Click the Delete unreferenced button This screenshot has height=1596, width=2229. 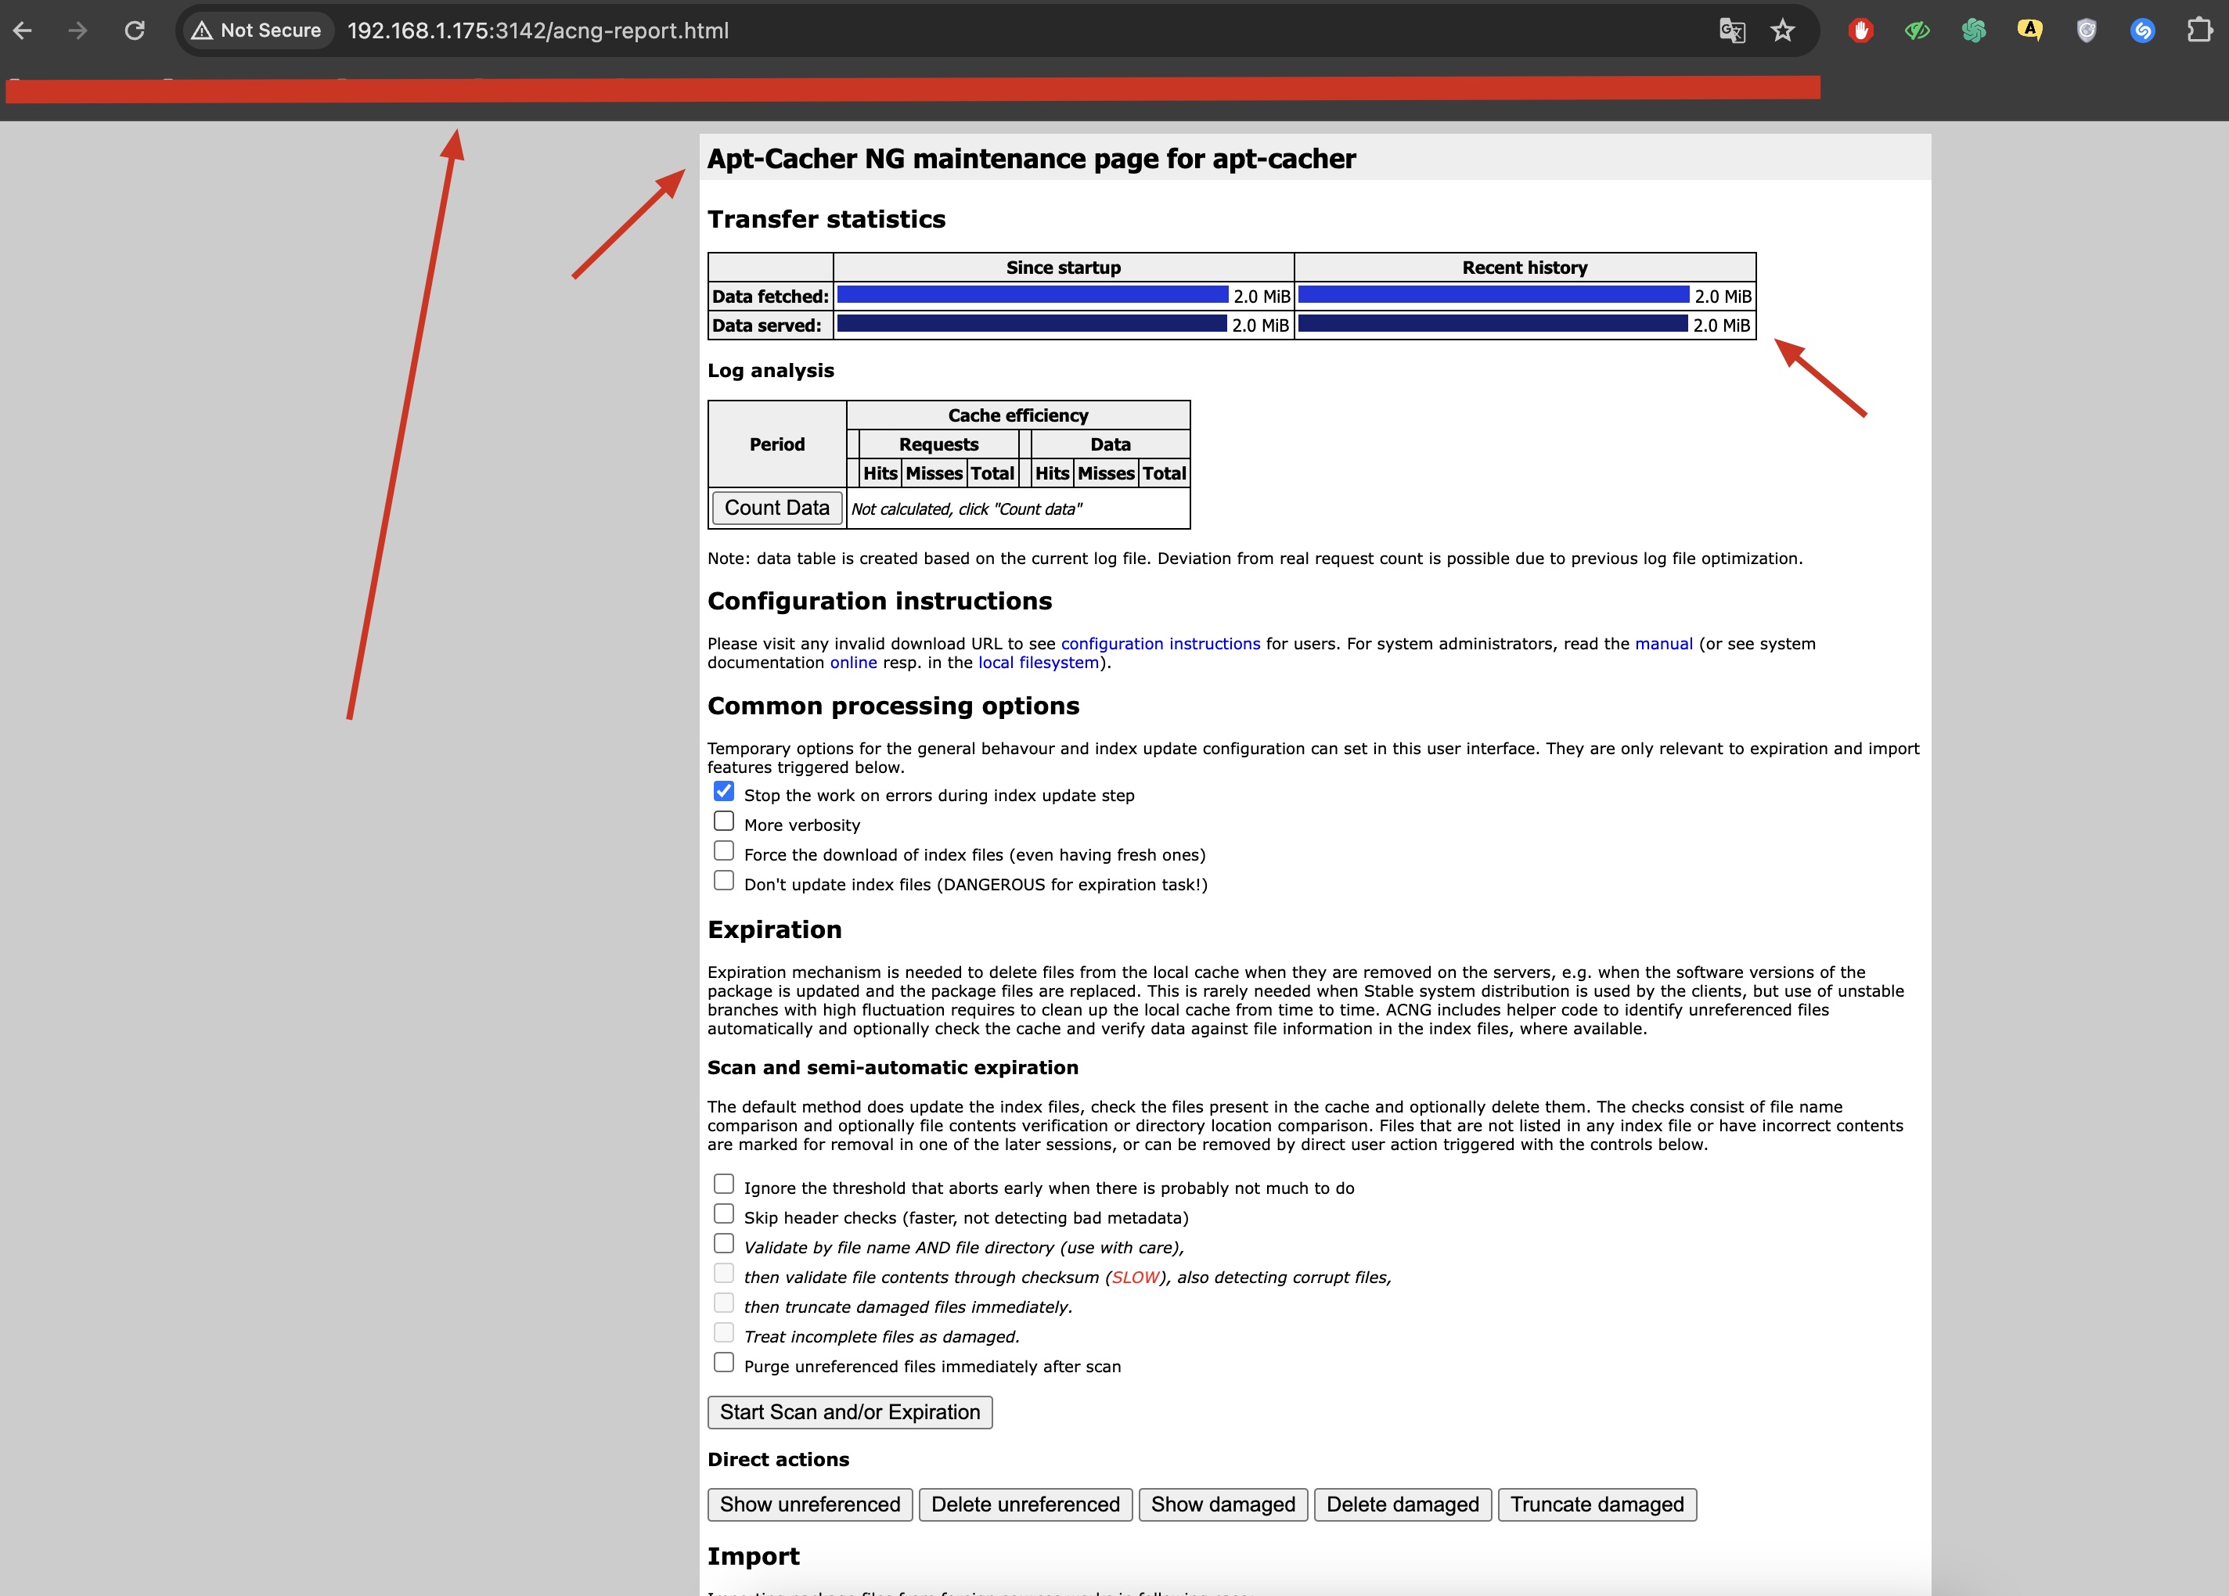1025,1504
